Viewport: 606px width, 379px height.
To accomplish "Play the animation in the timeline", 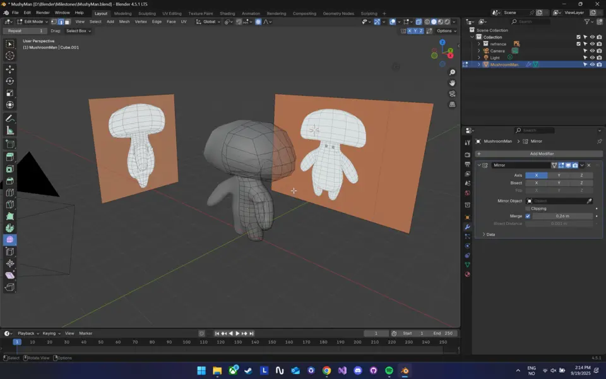I will (237, 334).
